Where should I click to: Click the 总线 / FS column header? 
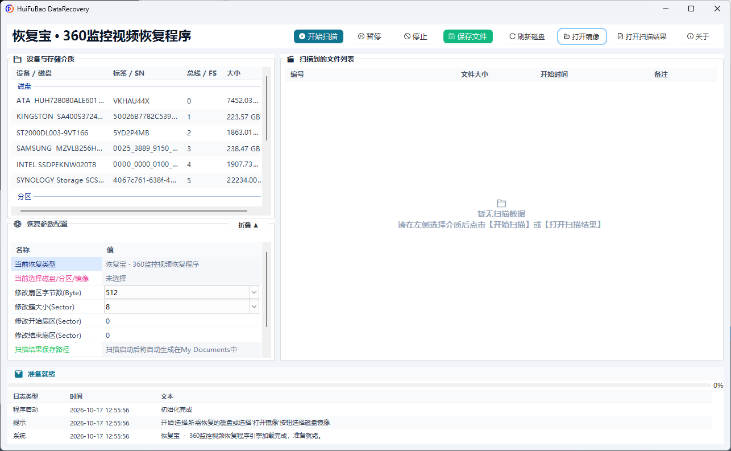coord(202,73)
